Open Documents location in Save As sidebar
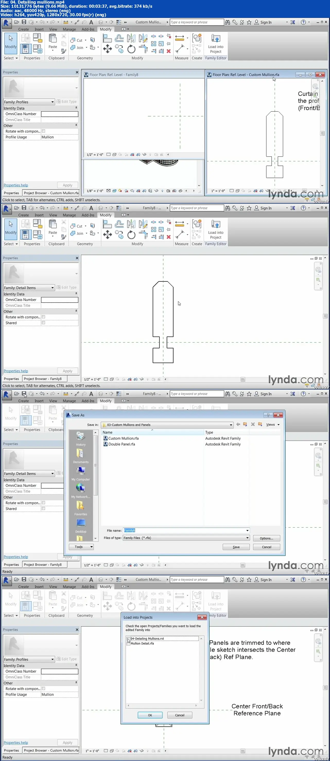The width and height of the screenshot is (330, 761). click(81, 456)
